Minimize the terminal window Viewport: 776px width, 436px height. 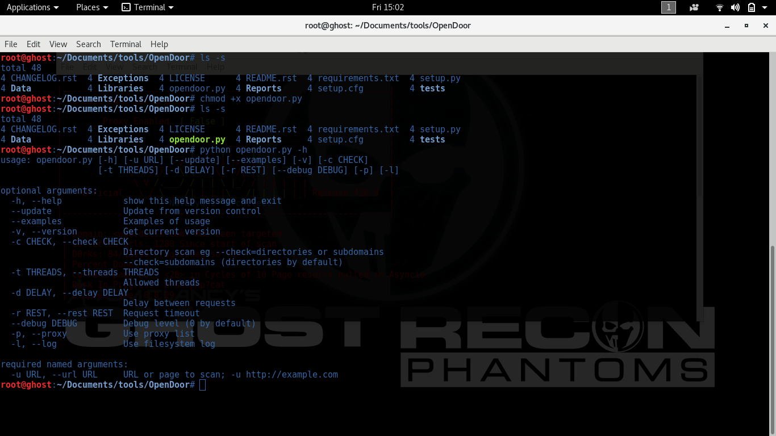coord(727,26)
